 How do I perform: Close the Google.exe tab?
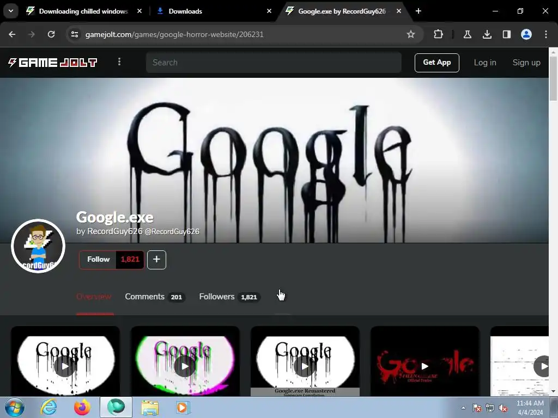[x=399, y=11]
